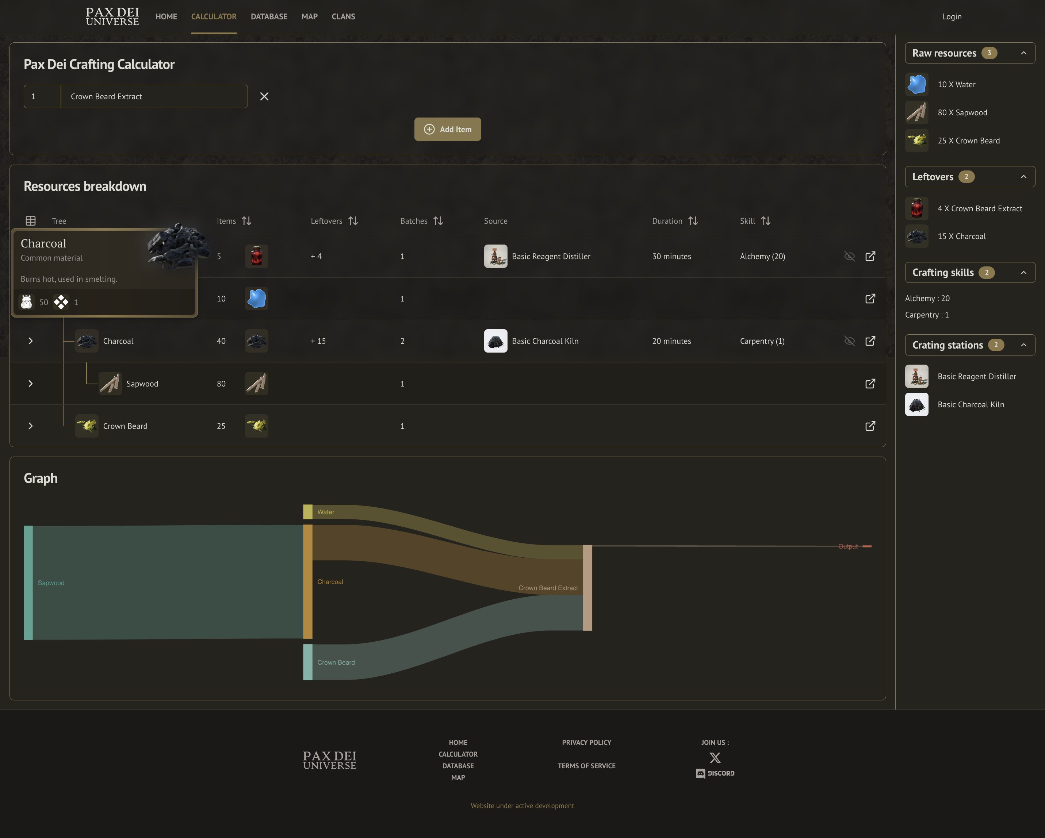The image size is (1045, 838).
Task: Toggle visibility of Charcoal row
Action: (x=849, y=341)
